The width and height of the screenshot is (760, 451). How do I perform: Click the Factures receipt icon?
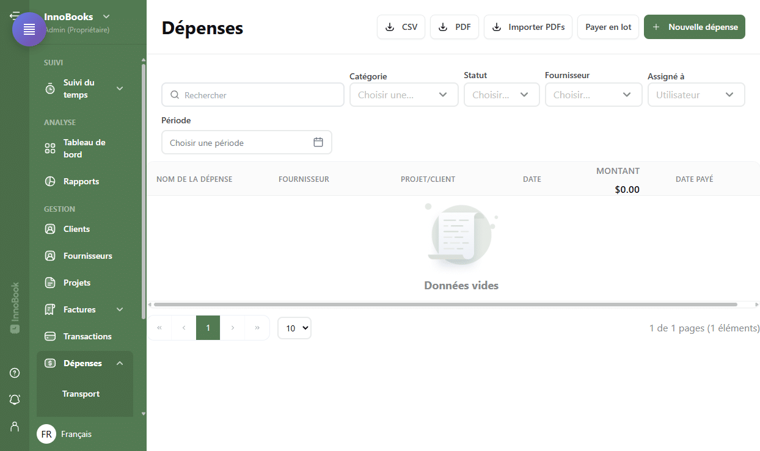(50, 309)
